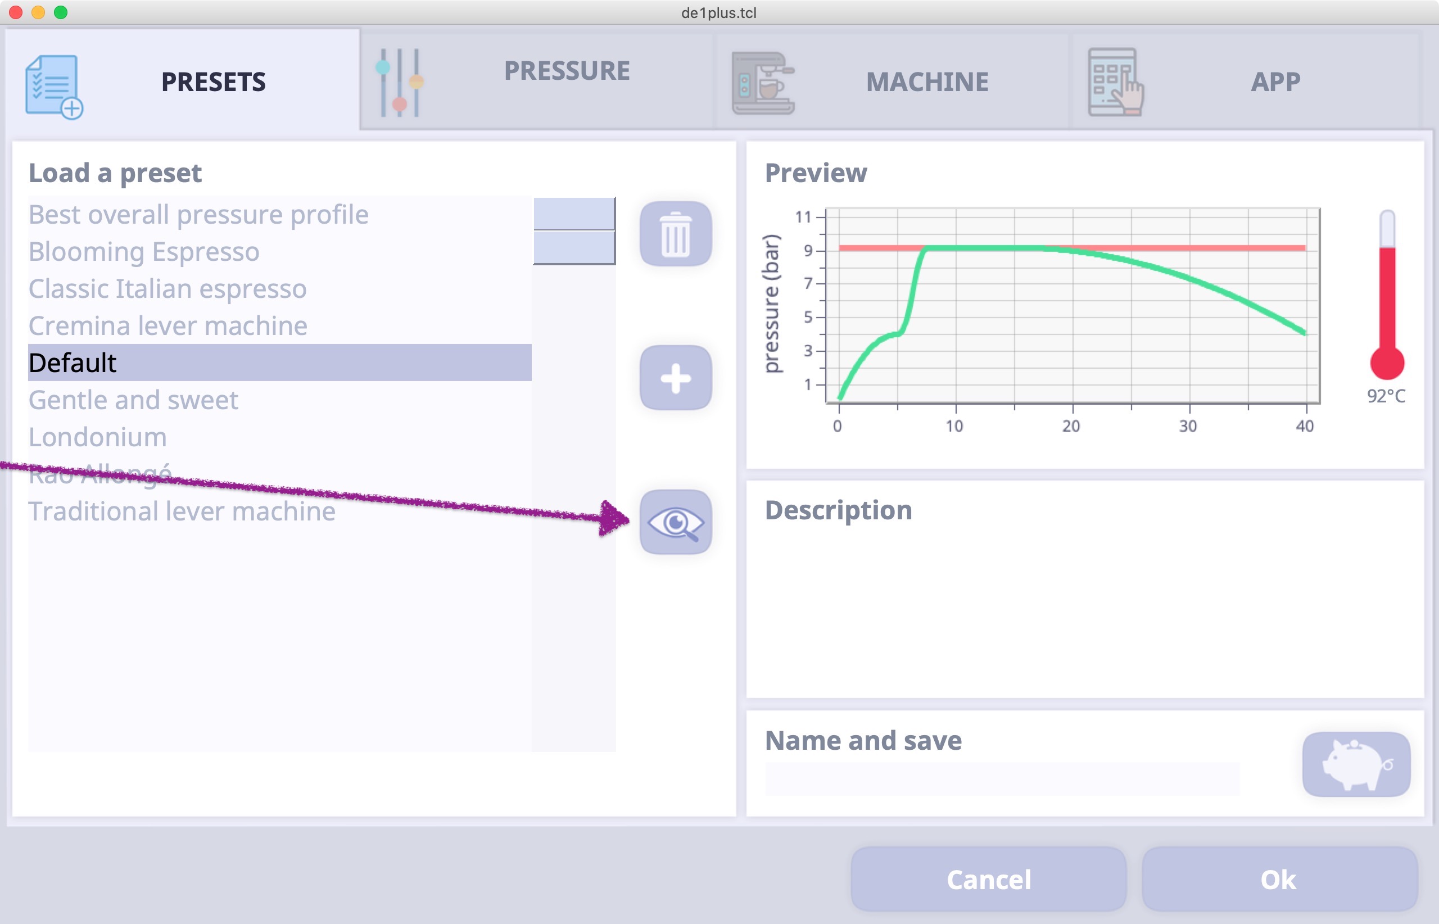Click the Name and save text field

click(x=1002, y=779)
